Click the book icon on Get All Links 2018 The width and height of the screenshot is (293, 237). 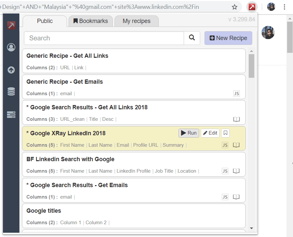coord(236,119)
